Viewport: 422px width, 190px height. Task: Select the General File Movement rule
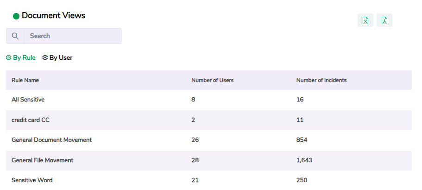(x=42, y=160)
